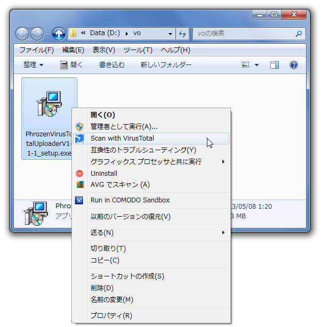The image size is (321, 327).
Task: Close the Explorer window
Action: [x=294, y=15]
